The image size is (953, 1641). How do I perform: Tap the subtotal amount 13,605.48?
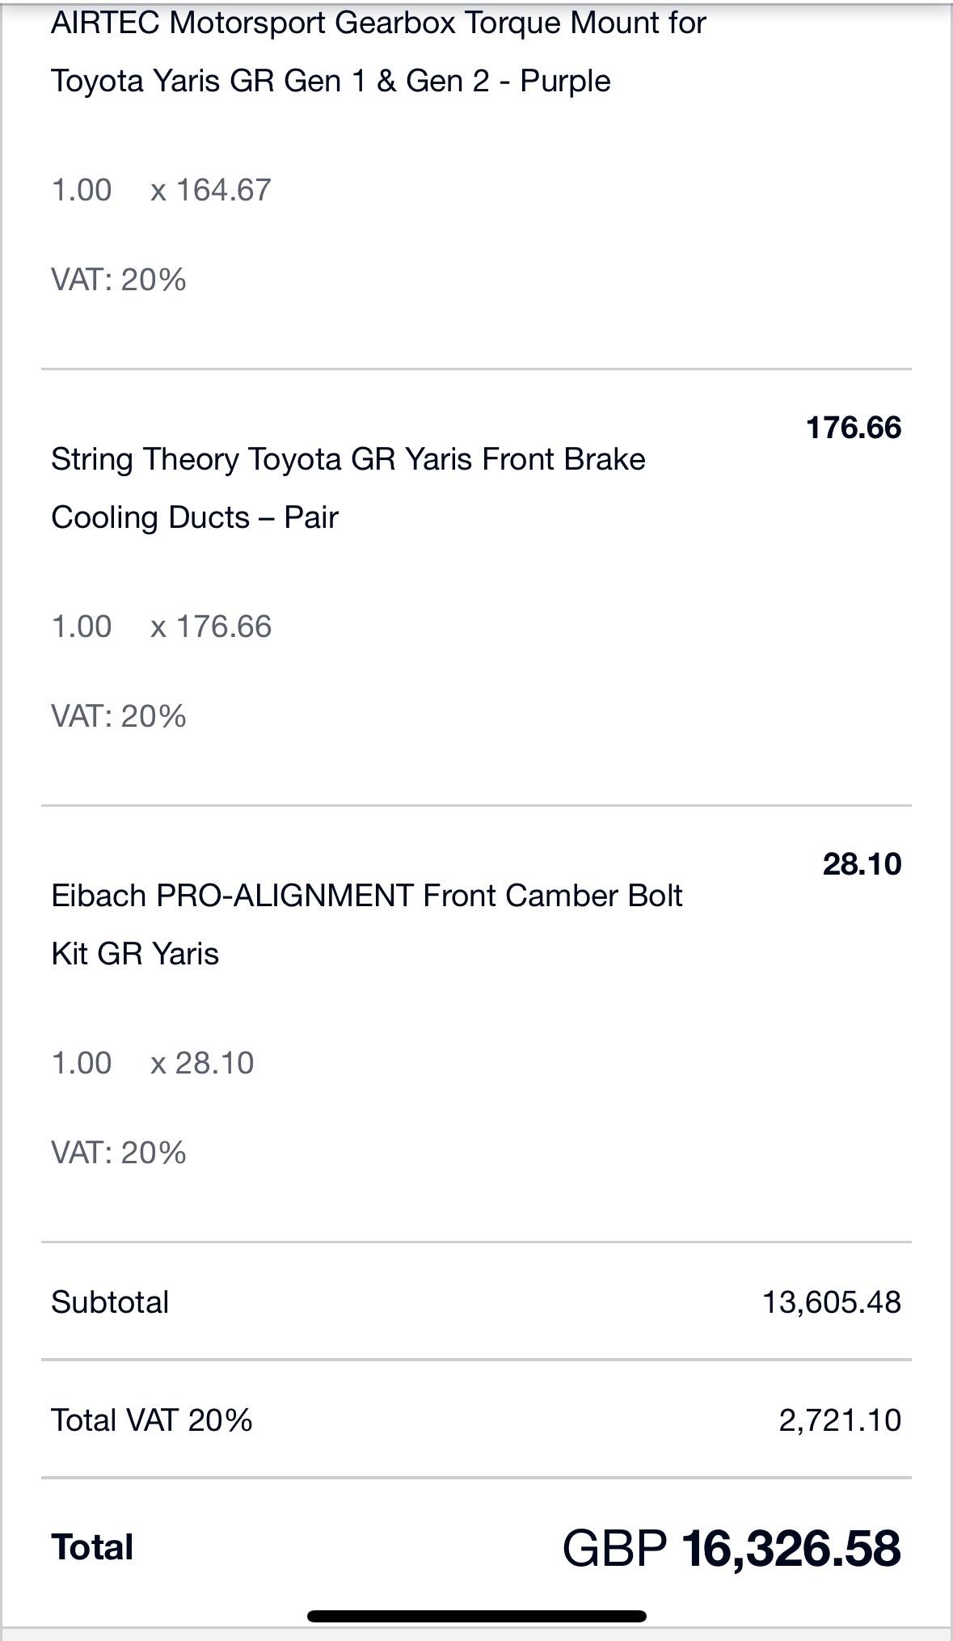tap(832, 1302)
